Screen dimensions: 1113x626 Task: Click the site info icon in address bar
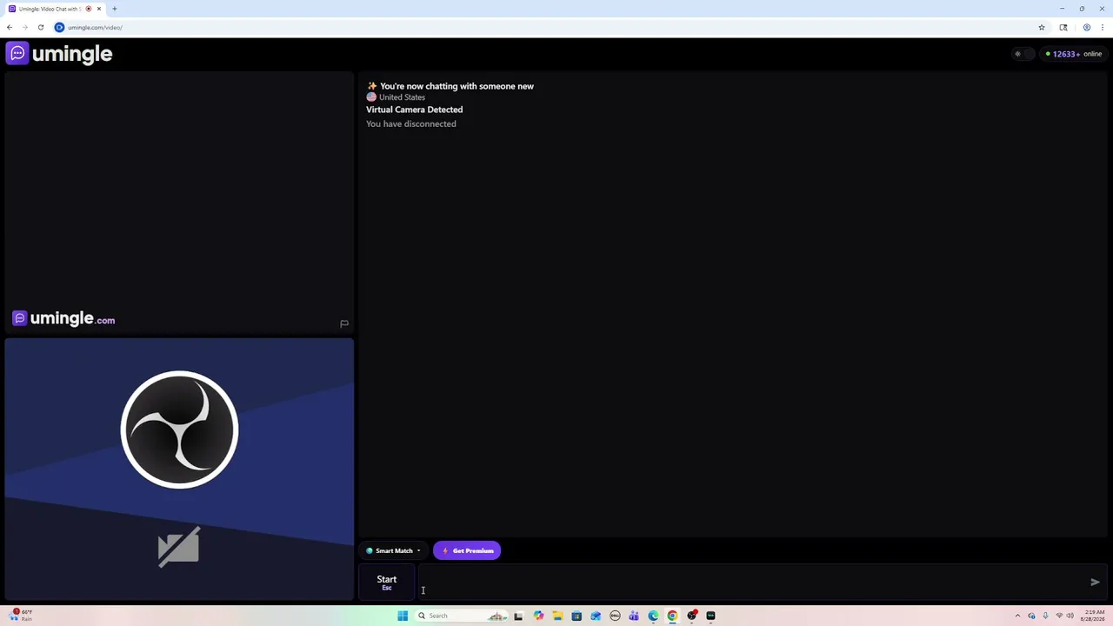coord(59,27)
